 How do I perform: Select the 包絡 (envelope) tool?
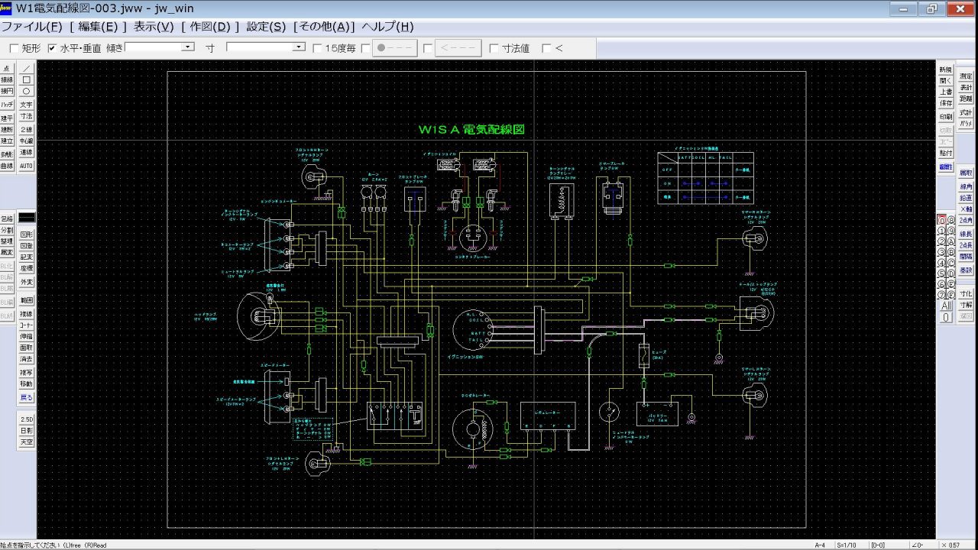pyautogui.click(x=7, y=218)
